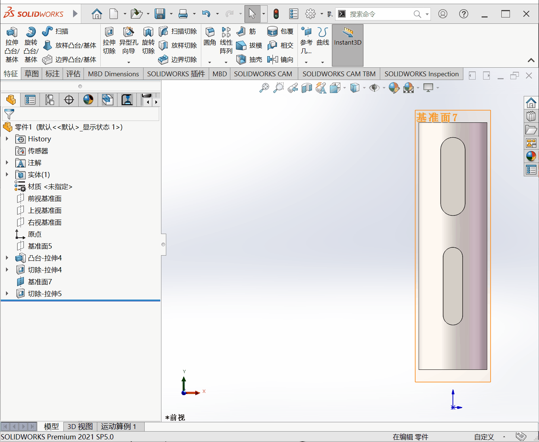Toggle Hide/Show Items eye icon

374,88
